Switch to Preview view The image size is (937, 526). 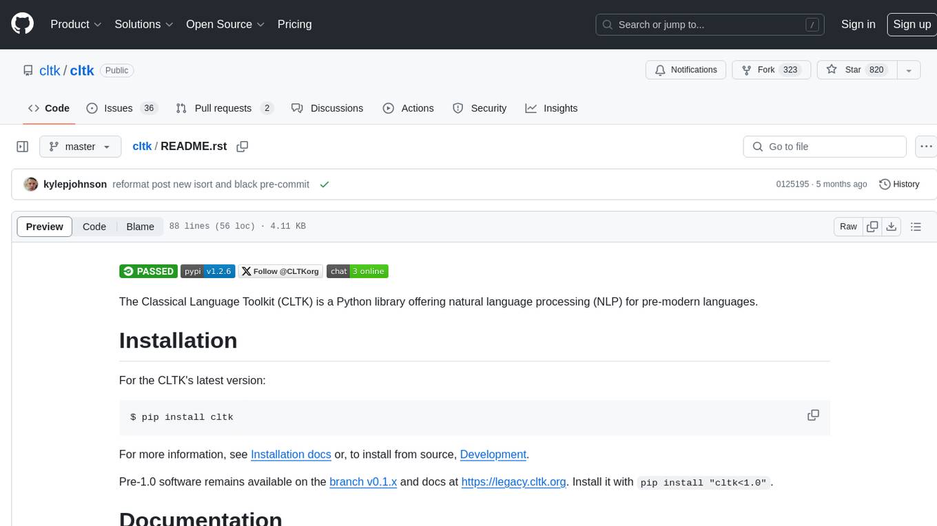45,227
